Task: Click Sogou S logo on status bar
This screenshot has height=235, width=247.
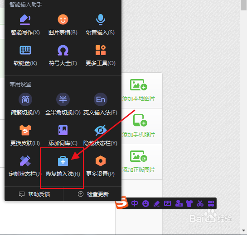Action: [121, 202]
